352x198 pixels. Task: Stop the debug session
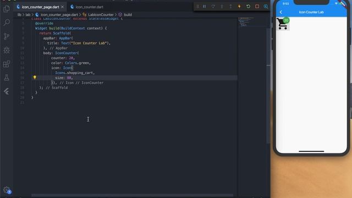257,7
